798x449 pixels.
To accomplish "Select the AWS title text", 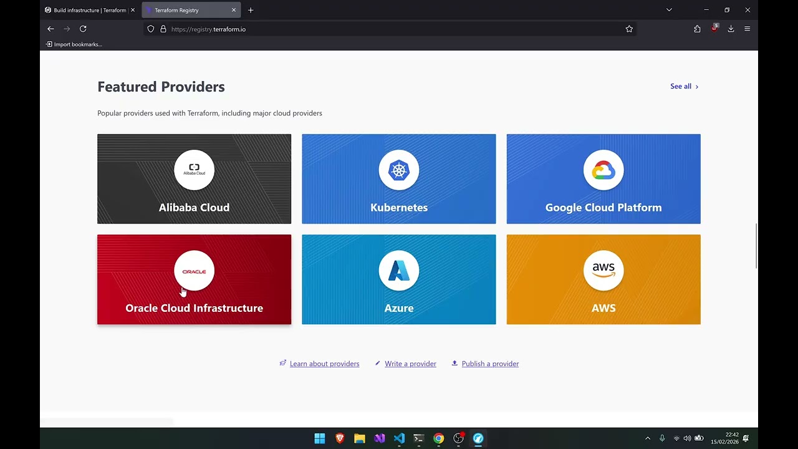I will tap(603, 308).
